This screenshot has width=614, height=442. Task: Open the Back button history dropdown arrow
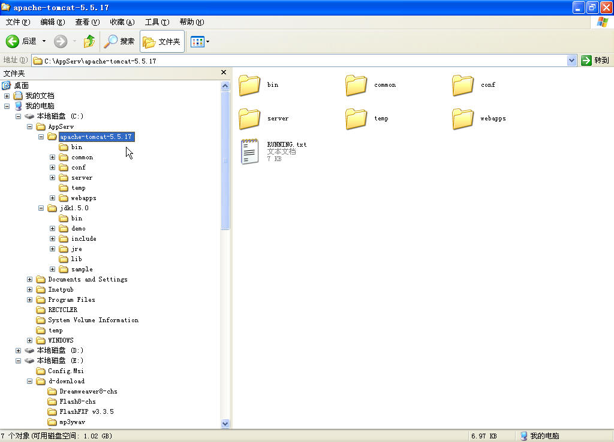(x=44, y=41)
